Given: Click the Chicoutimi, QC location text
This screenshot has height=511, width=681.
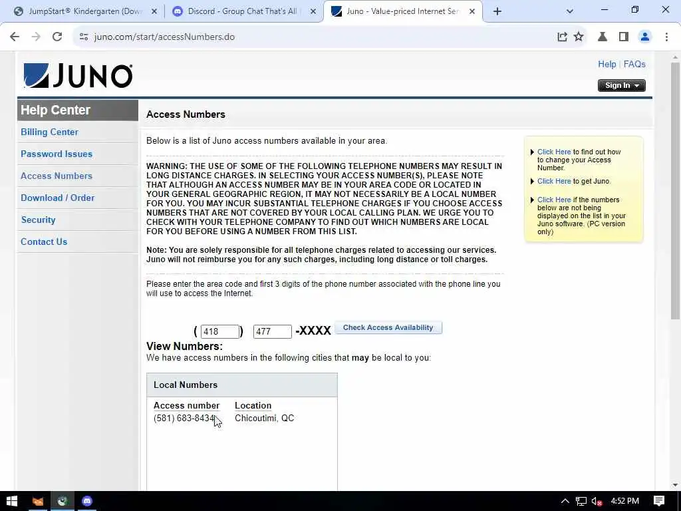Looking at the screenshot, I should point(265,418).
